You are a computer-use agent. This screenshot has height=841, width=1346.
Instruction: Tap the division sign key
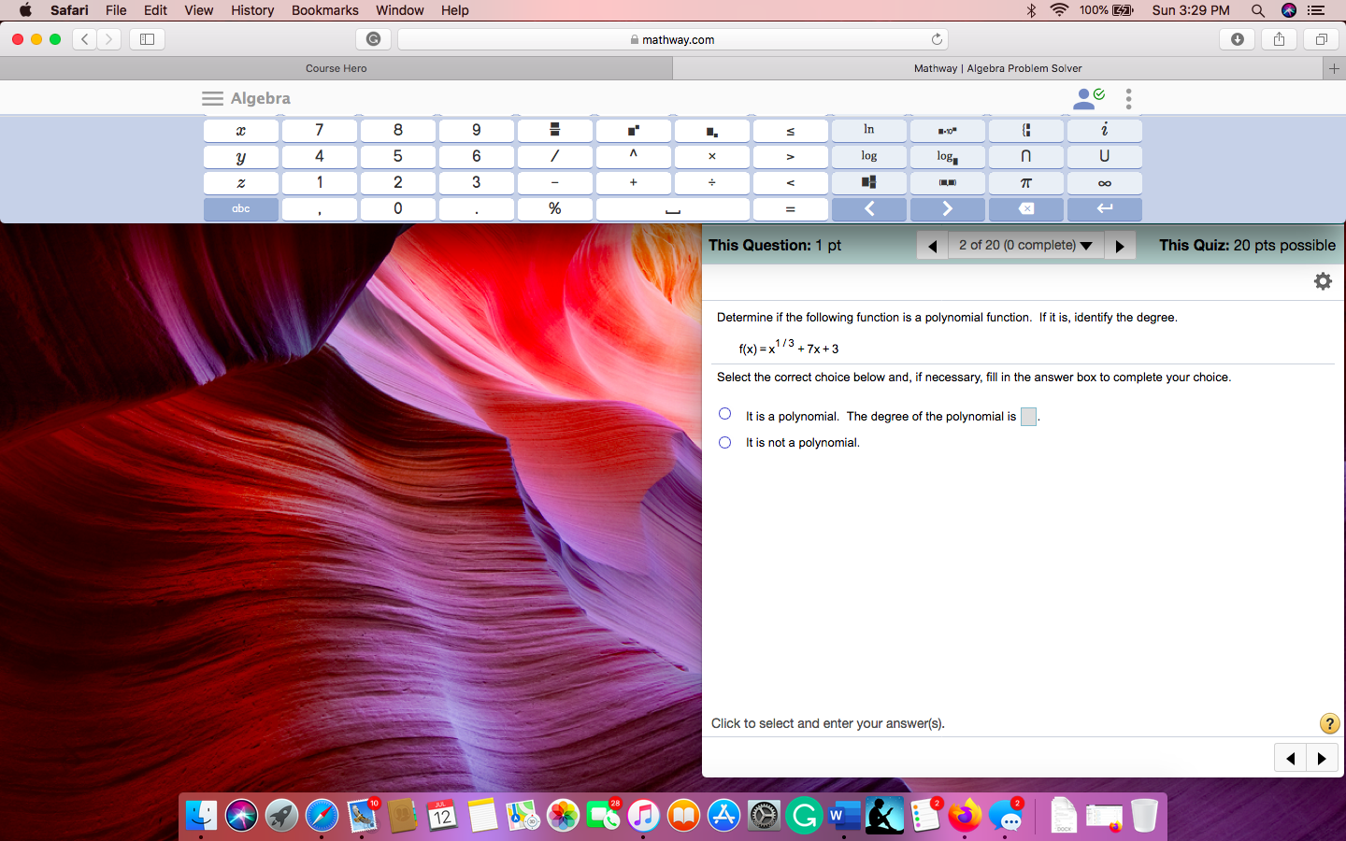tap(711, 182)
